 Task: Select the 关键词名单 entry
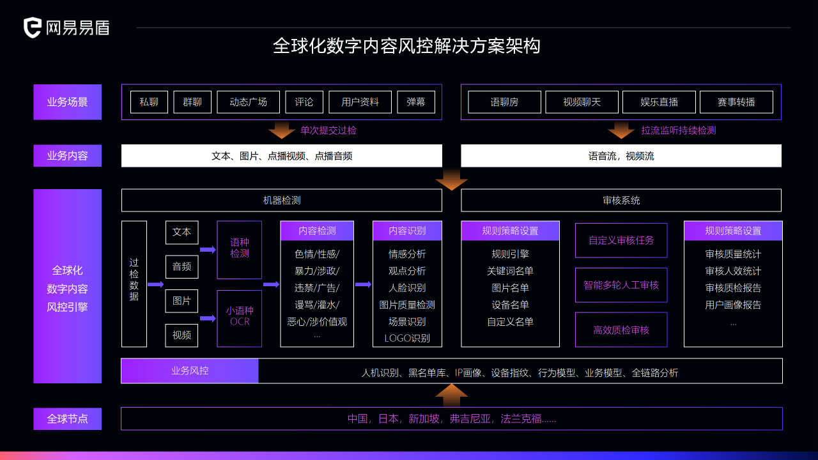pos(510,271)
